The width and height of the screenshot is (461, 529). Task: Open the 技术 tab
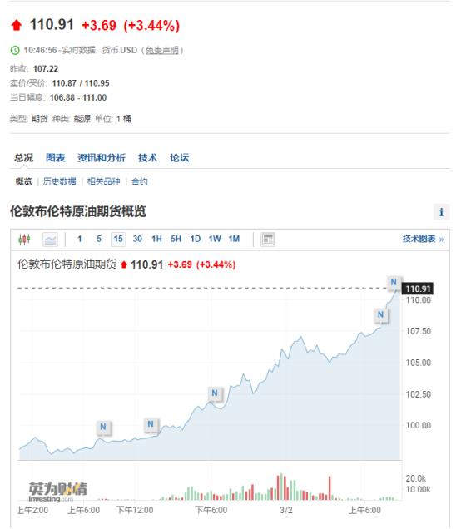point(147,157)
